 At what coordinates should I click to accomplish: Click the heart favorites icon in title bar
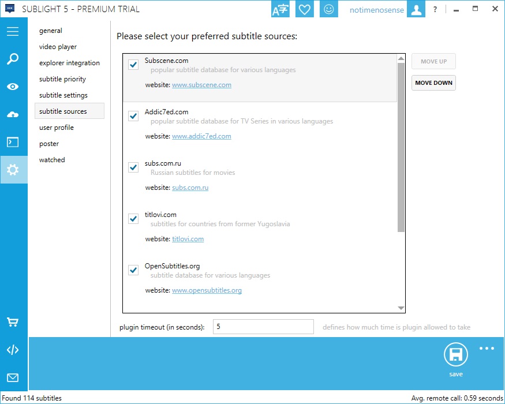(x=304, y=9)
